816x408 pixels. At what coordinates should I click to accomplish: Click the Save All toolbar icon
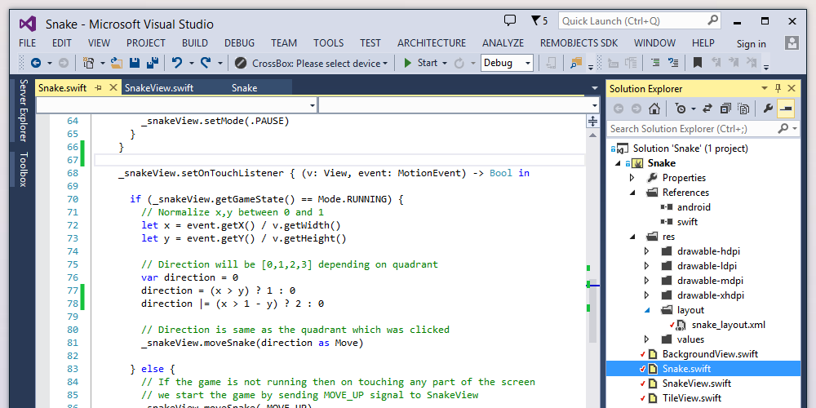click(x=152, y=63)
